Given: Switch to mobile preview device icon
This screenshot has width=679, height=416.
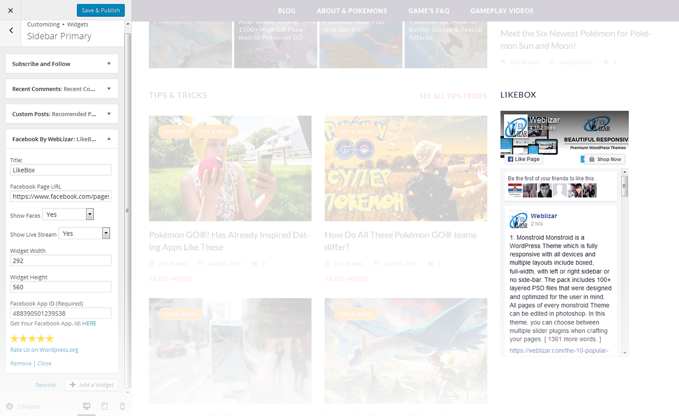Looking at the screenshot, I should pyautogui.click(x=122, y=406).
